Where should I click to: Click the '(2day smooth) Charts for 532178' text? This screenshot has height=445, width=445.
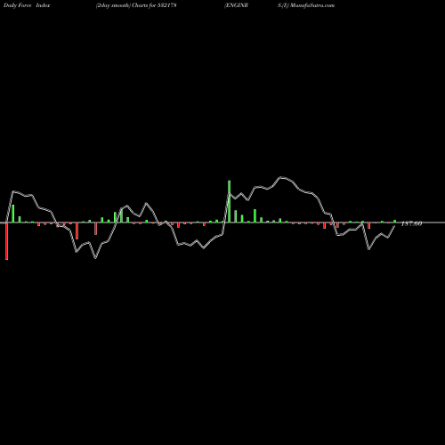tap(136, 5)
